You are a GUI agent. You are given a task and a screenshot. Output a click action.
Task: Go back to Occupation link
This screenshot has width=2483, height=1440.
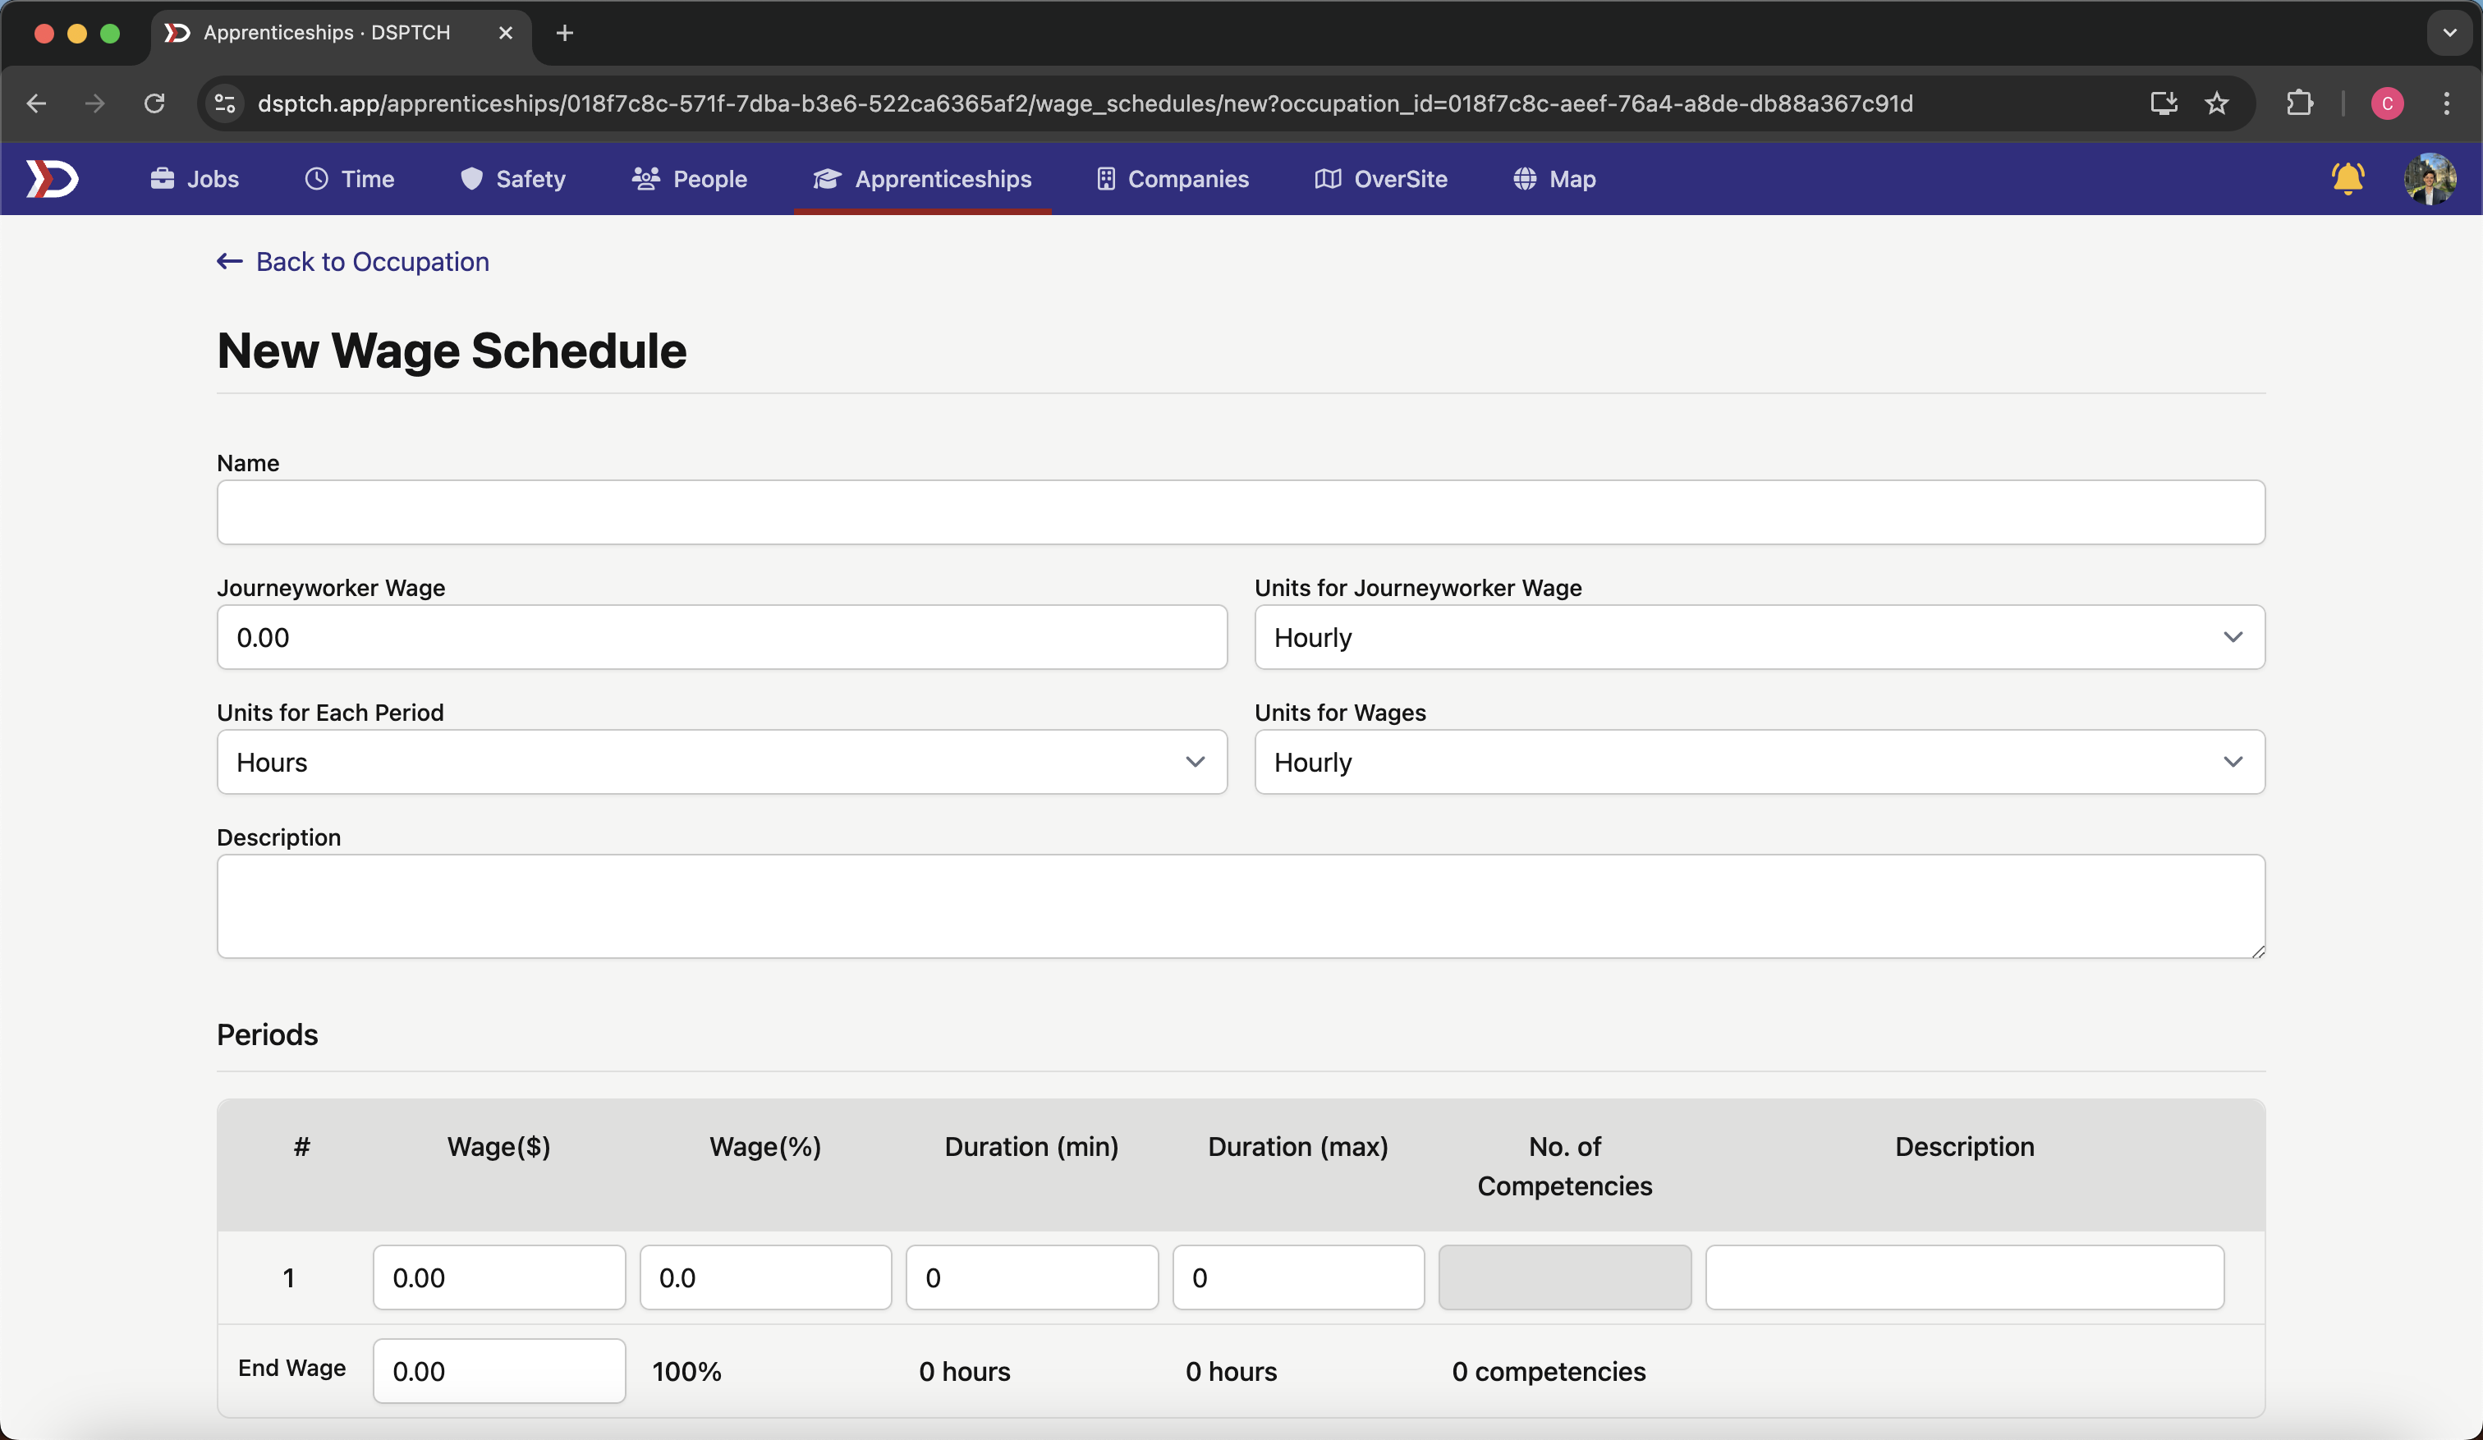tap(353, 262)
